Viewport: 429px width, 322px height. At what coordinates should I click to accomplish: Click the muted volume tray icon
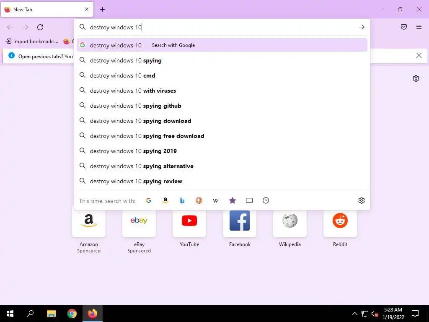click(375, 314)
